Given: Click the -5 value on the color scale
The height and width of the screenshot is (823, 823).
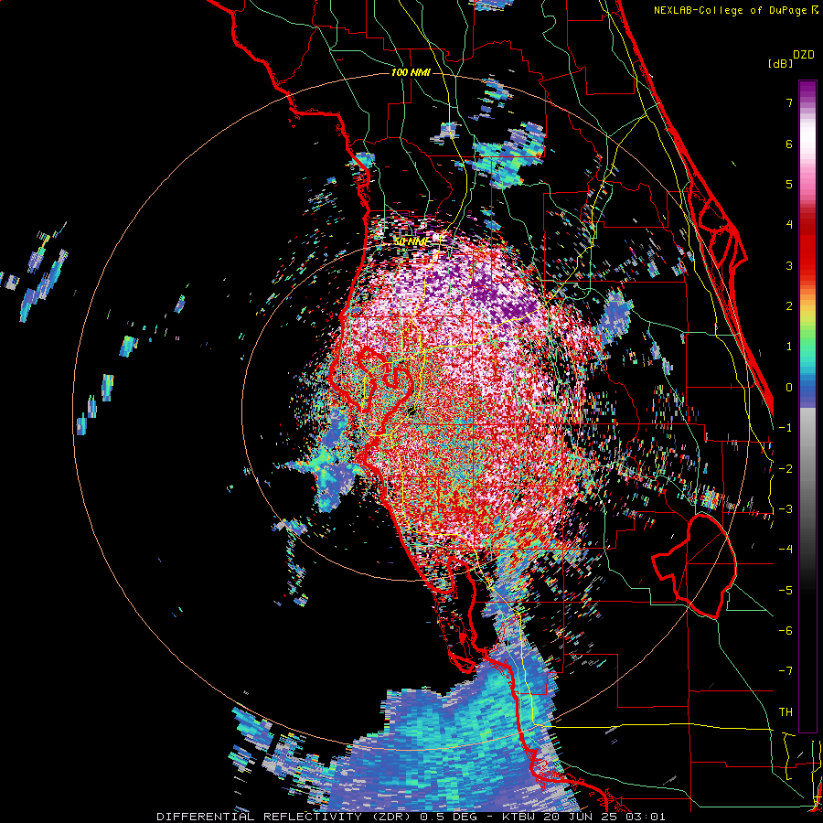Looking at the screenshot, I should click(x=786, y=590).
